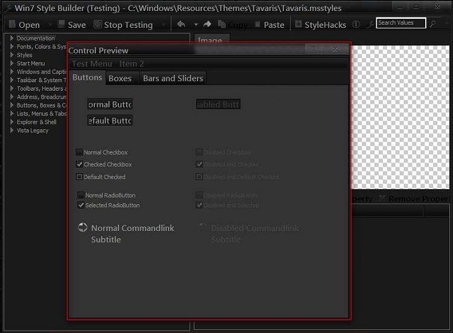This screenshot has width=453, height=333.
Task: Select the Address, Breadcrumb tree item
Action: click(x=42, y=97)
